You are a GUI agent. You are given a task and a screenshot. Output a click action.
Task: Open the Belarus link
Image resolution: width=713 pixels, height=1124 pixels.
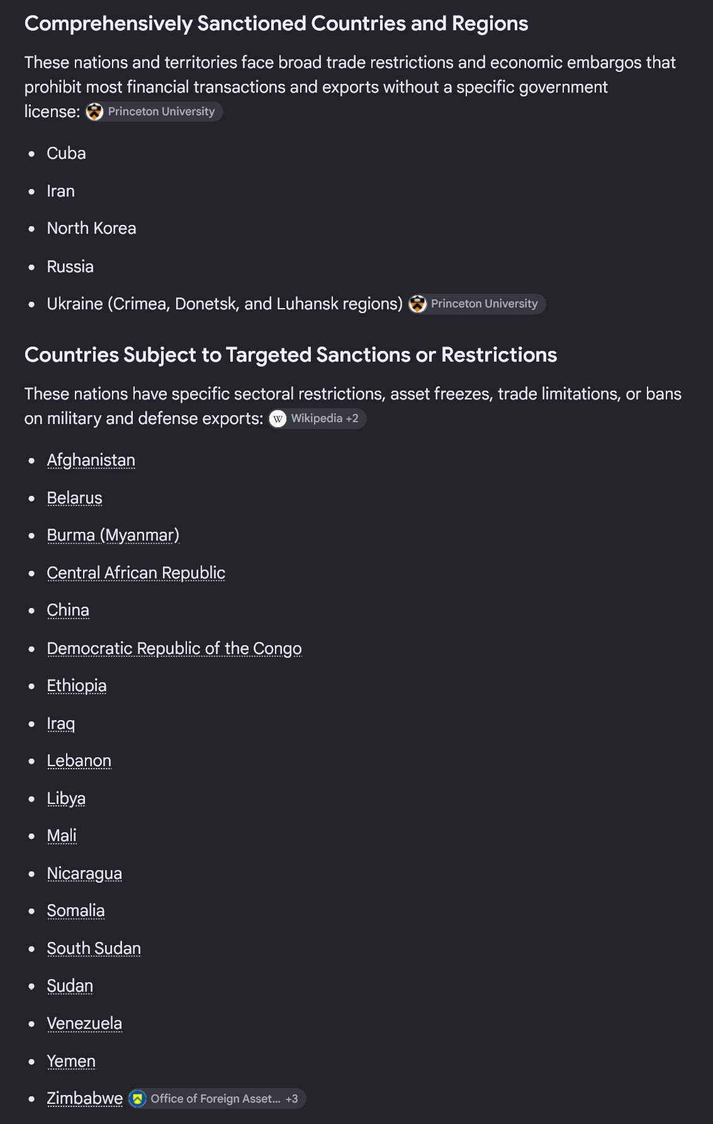[x=75, y=498]
